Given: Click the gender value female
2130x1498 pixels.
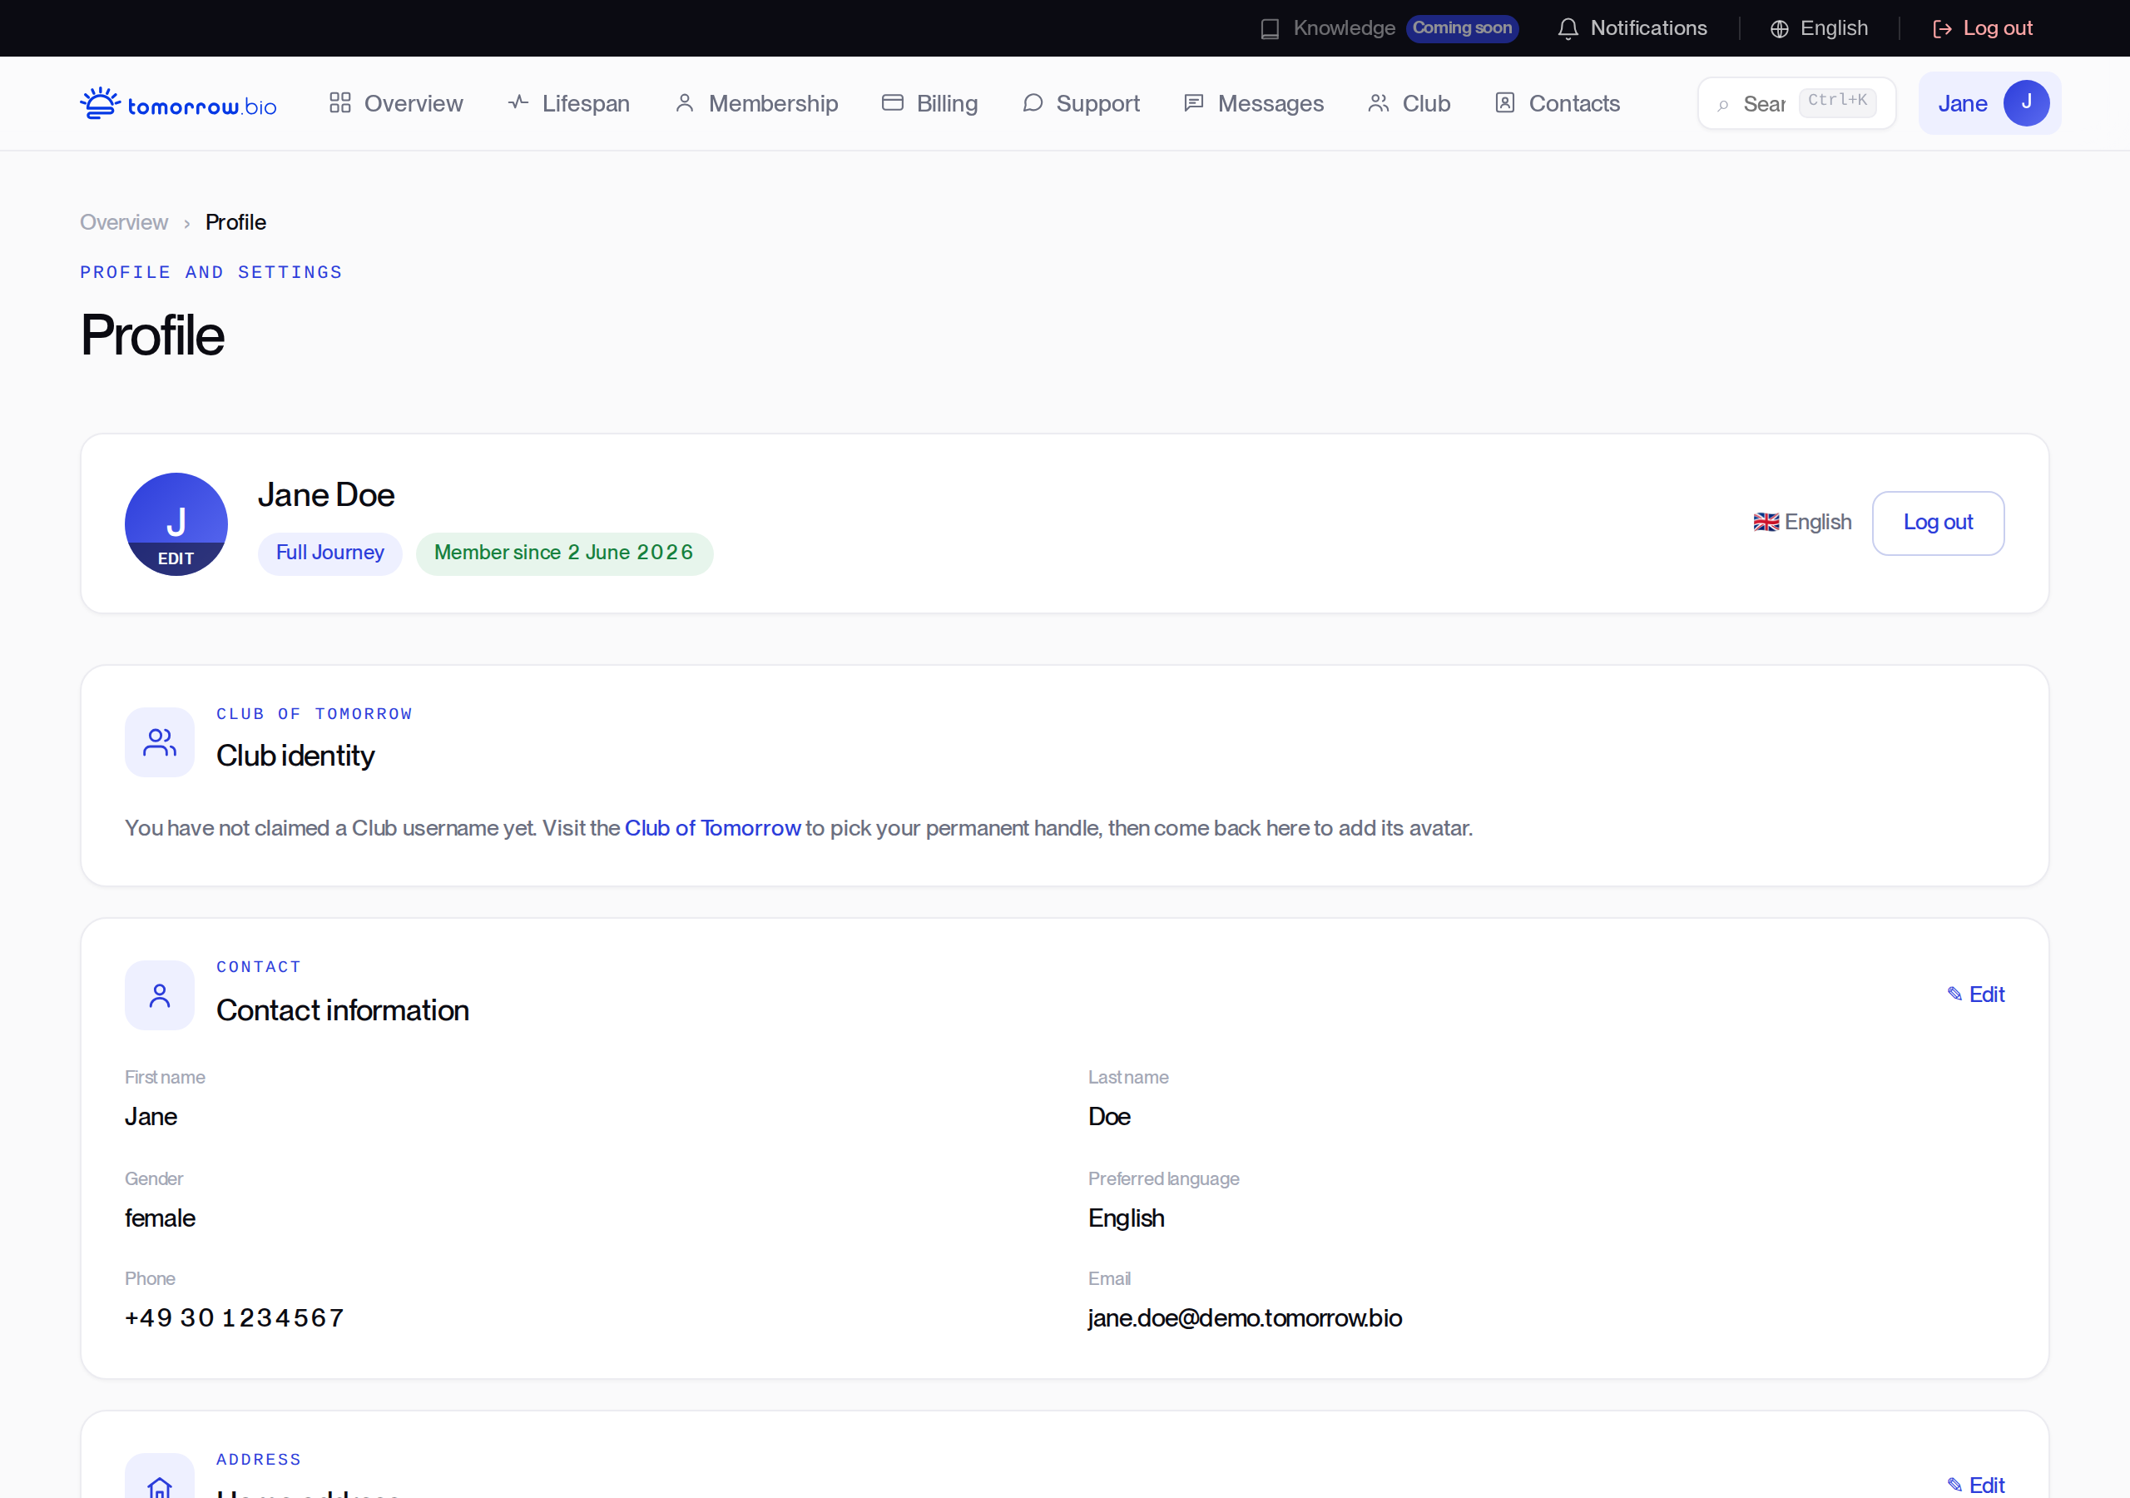Looking at the screenshot, I should click(161, 1218).
